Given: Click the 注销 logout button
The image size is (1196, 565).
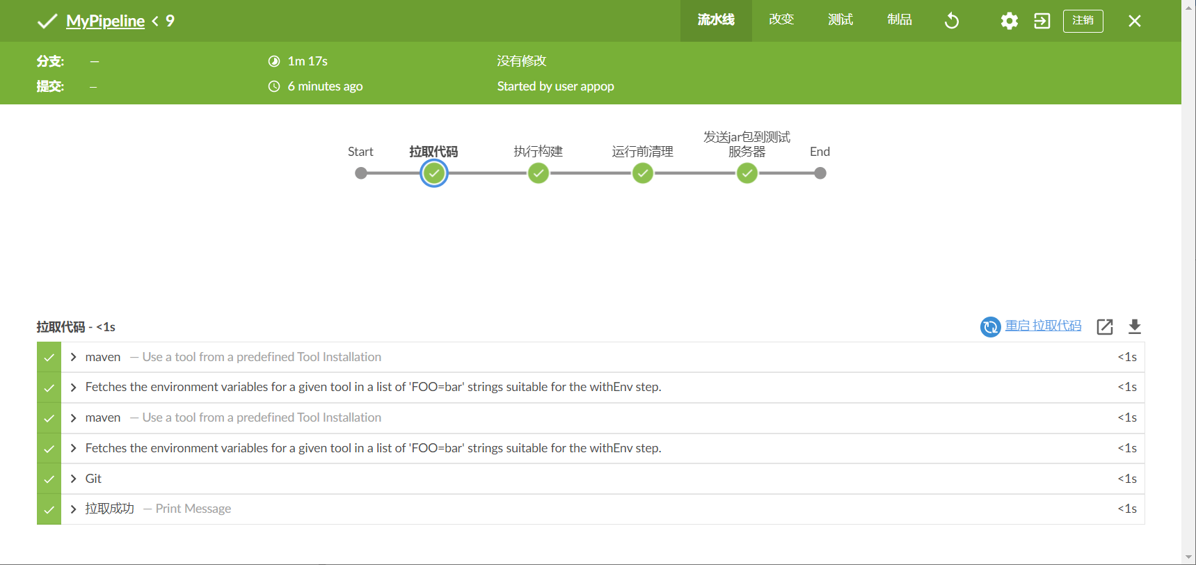Looking at the screenshot, I should 1083,21.
